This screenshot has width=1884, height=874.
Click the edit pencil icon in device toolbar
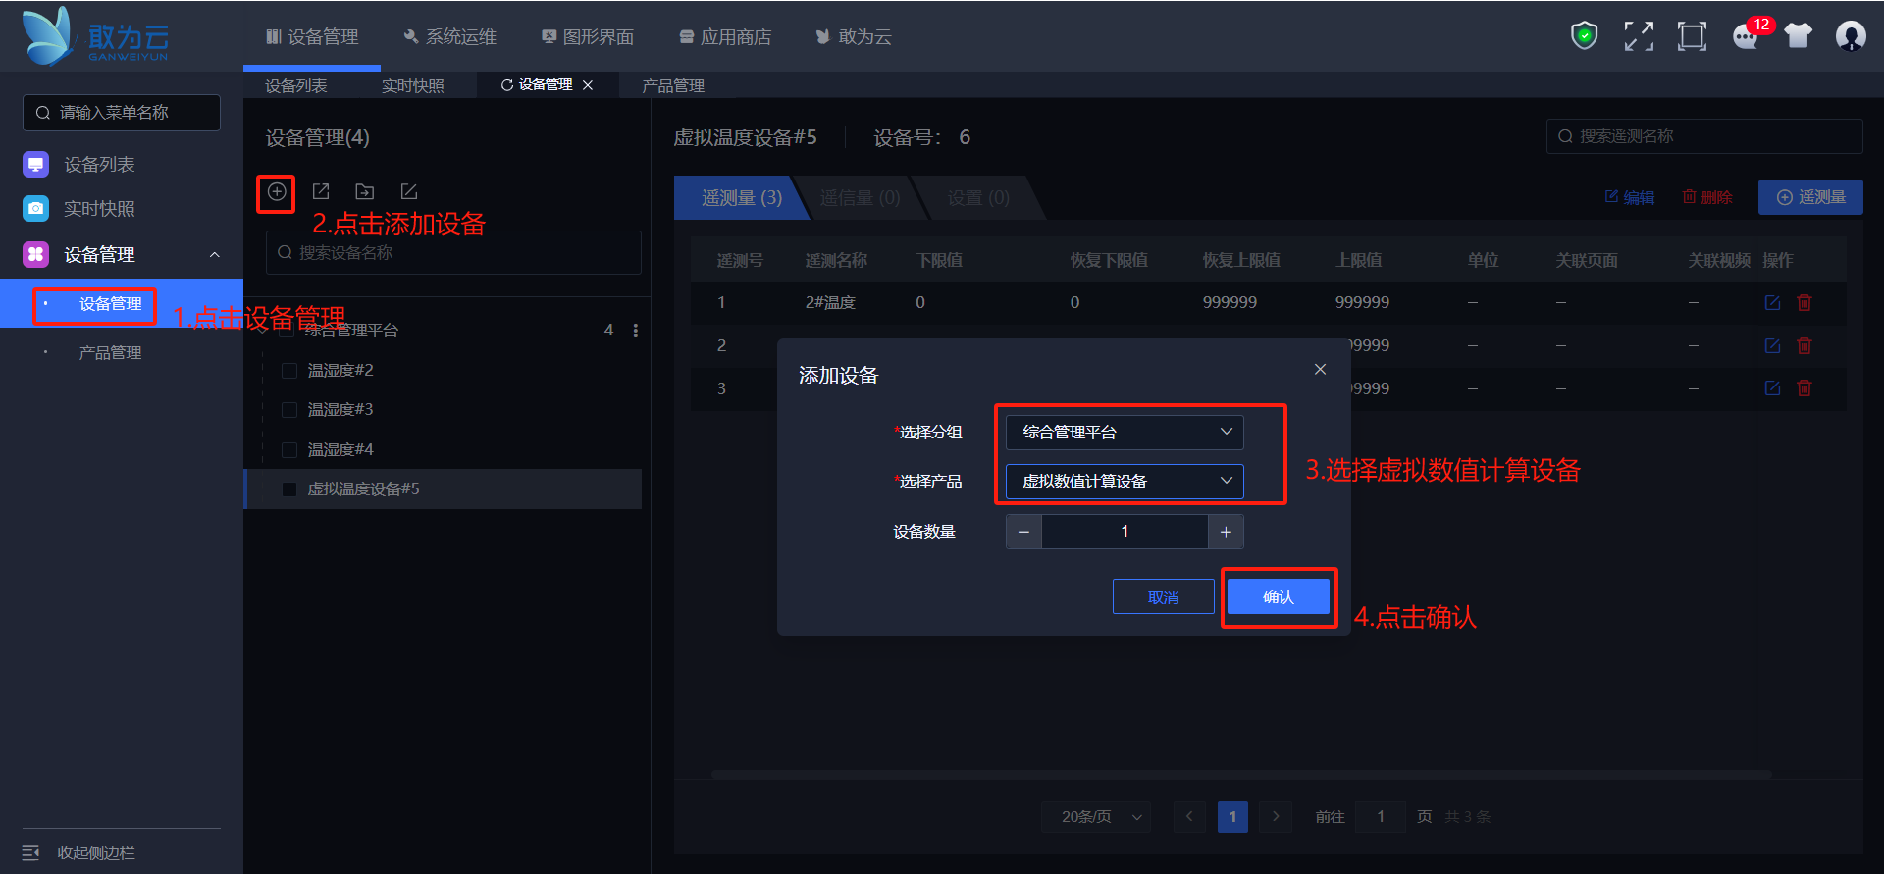409,191
